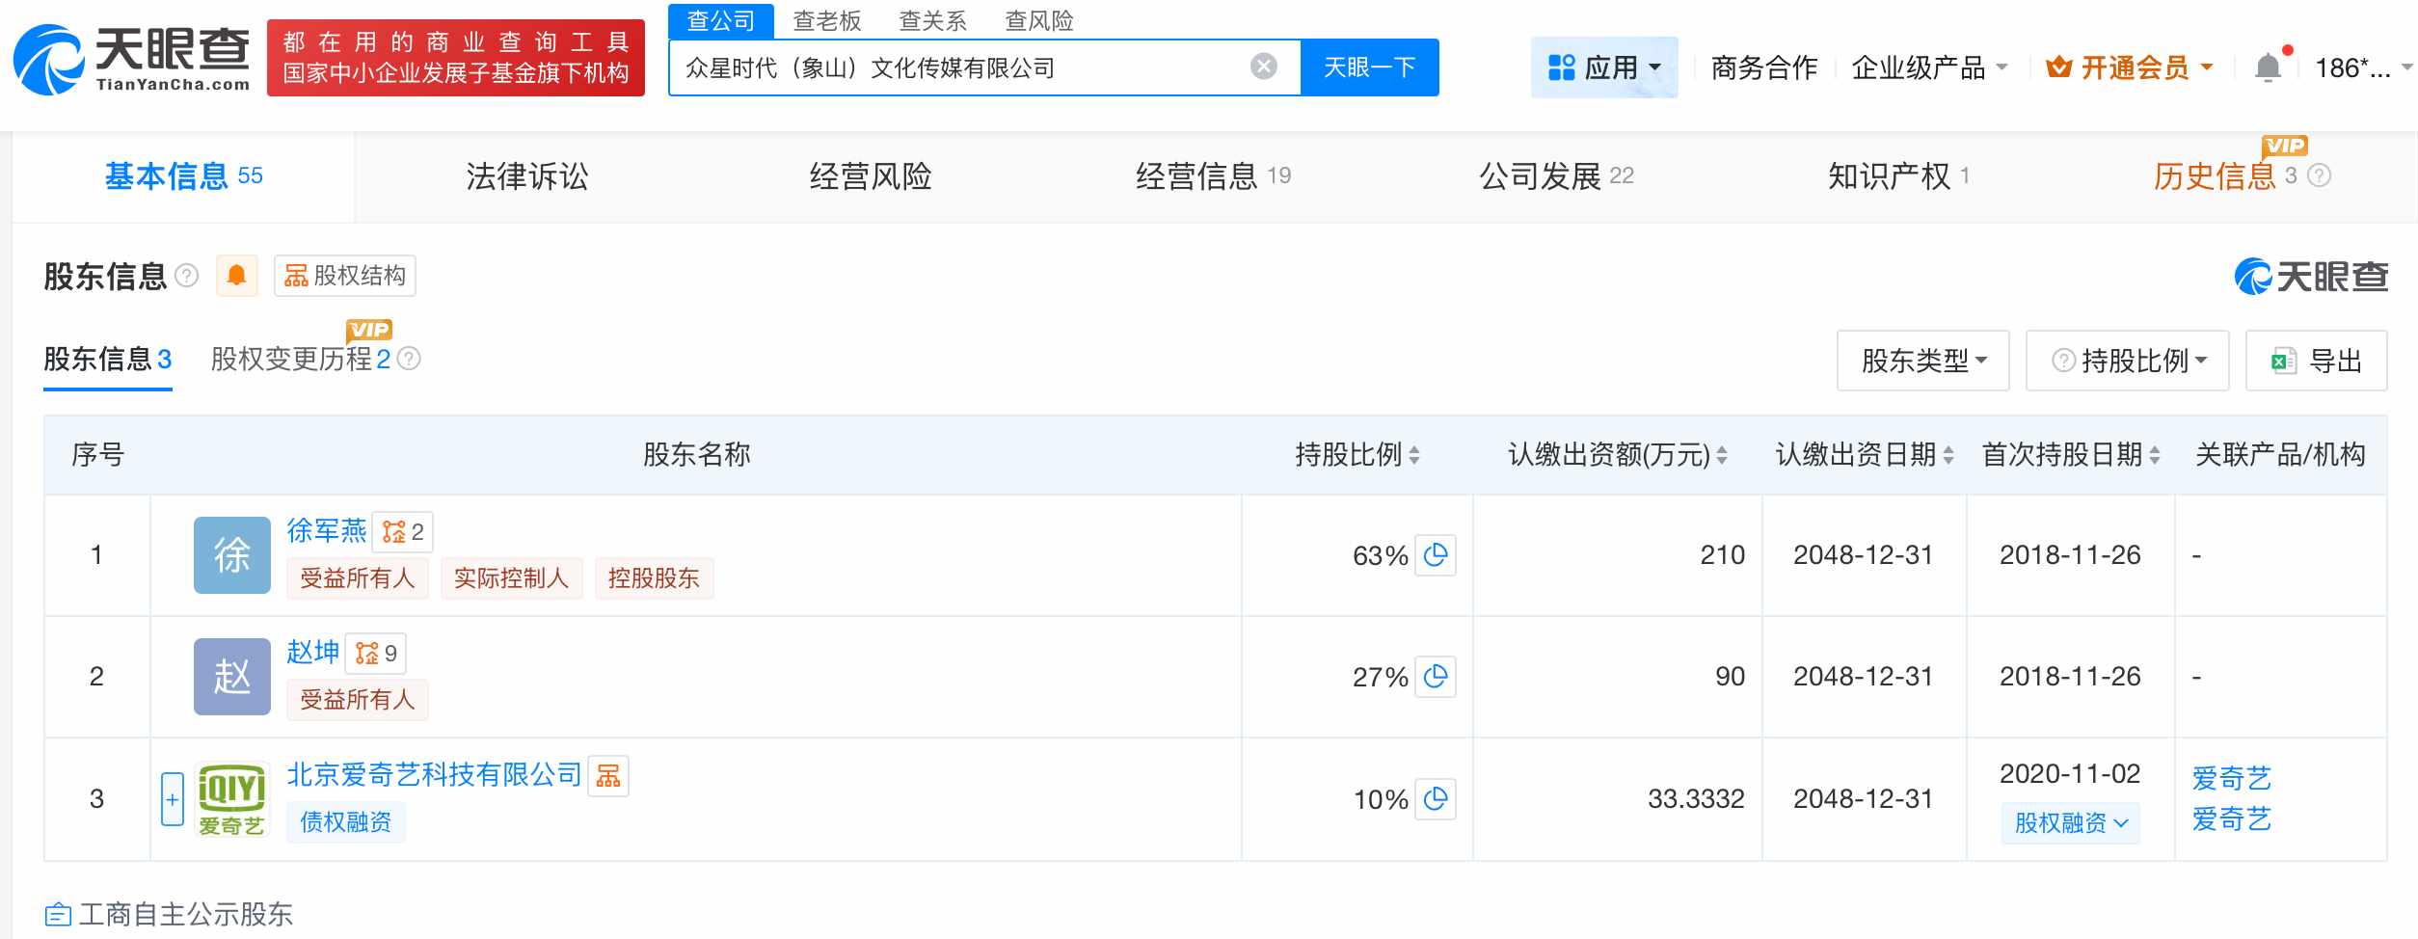Click the bell icon beside 股东信息 heading
The image size is (2418, 939).
236,276
